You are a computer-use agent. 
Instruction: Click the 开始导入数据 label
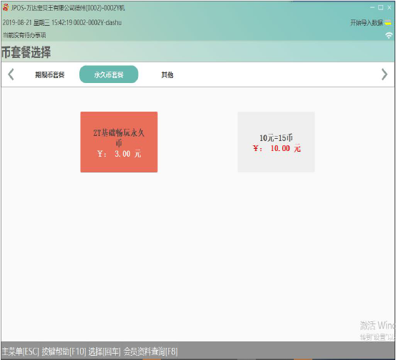tap(367, 23)
